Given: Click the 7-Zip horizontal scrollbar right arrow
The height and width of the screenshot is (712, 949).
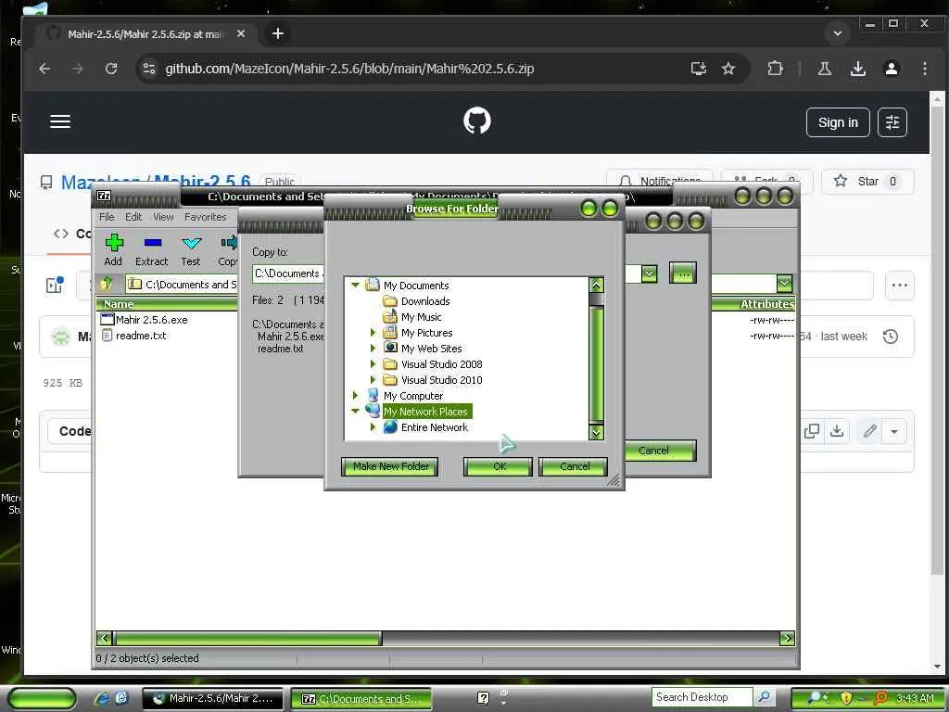Looking at the screenshot, I should click(x=787, y=638).
